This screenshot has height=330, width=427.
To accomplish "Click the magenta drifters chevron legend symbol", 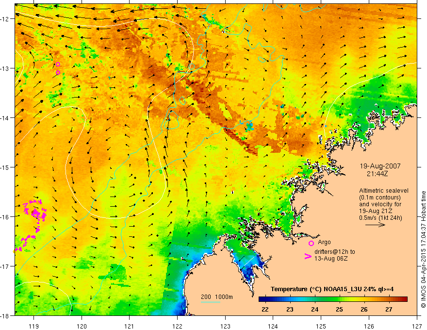I will click(x=308, y=256).
